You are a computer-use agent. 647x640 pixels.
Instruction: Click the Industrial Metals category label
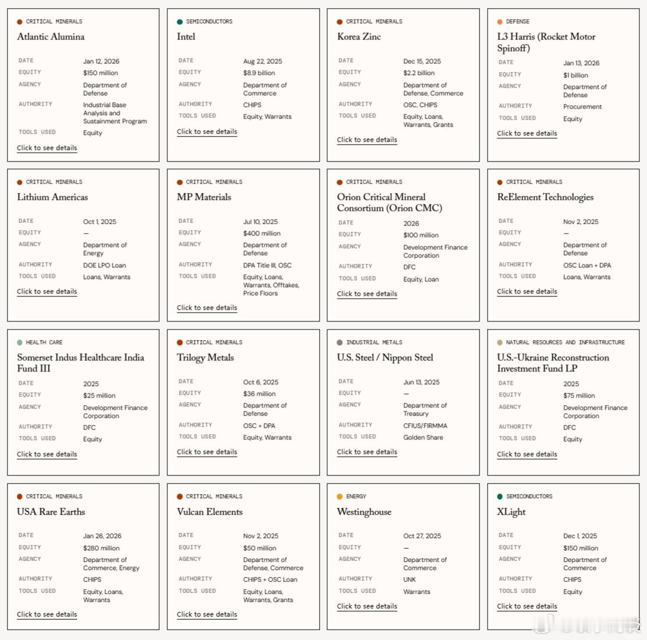coord(374,342)
